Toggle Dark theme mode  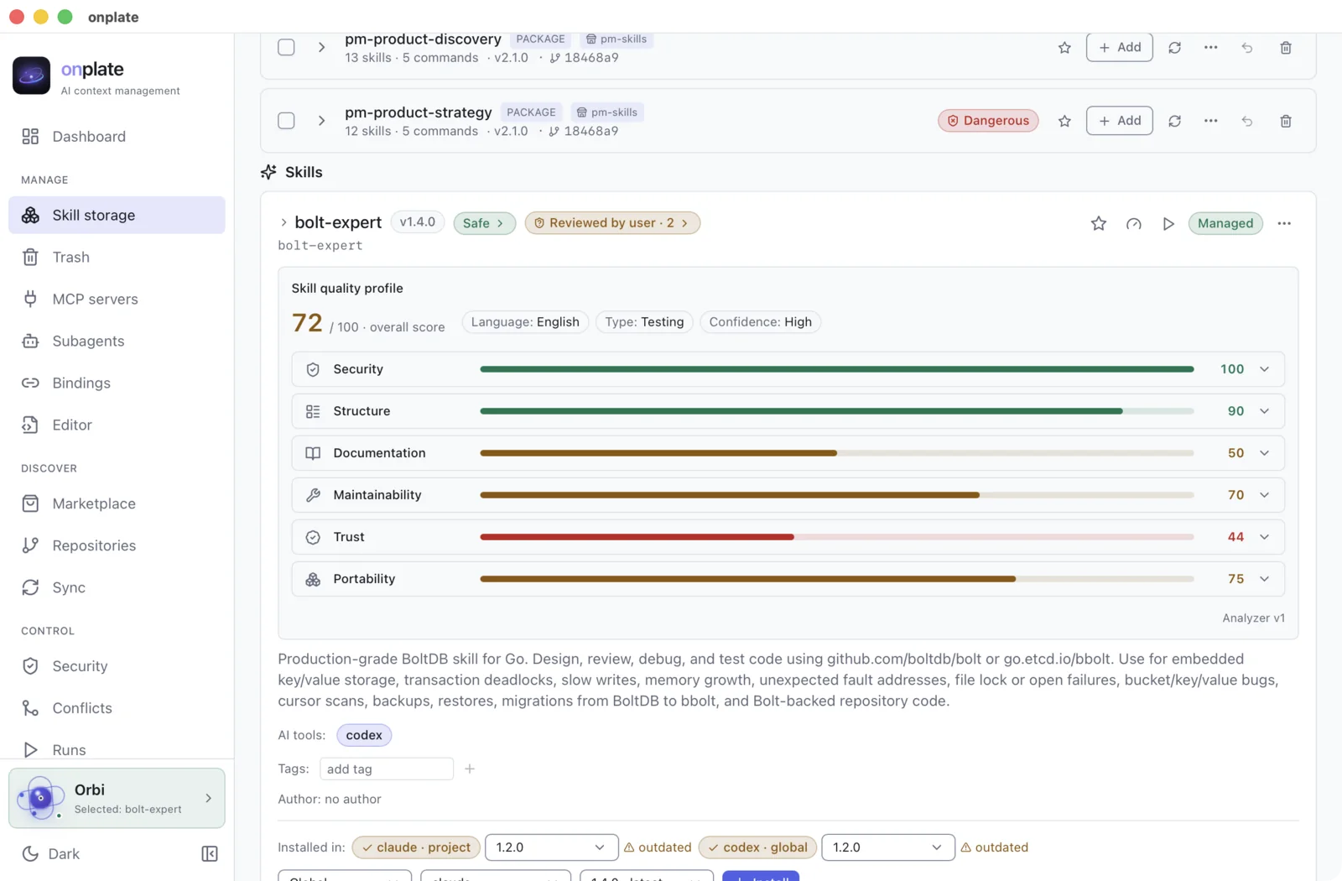point(51,854)
